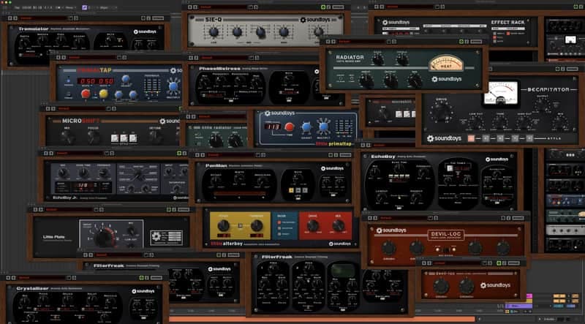585x324 pixels.
Task: Select style N button on Decapitator
Action: click(500, 138)
